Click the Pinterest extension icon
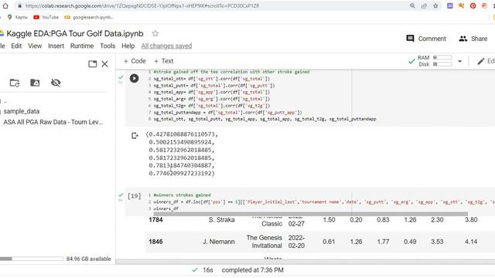 click(x=473, y=5)
